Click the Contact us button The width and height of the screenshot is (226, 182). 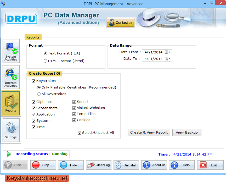coord(121,22)
